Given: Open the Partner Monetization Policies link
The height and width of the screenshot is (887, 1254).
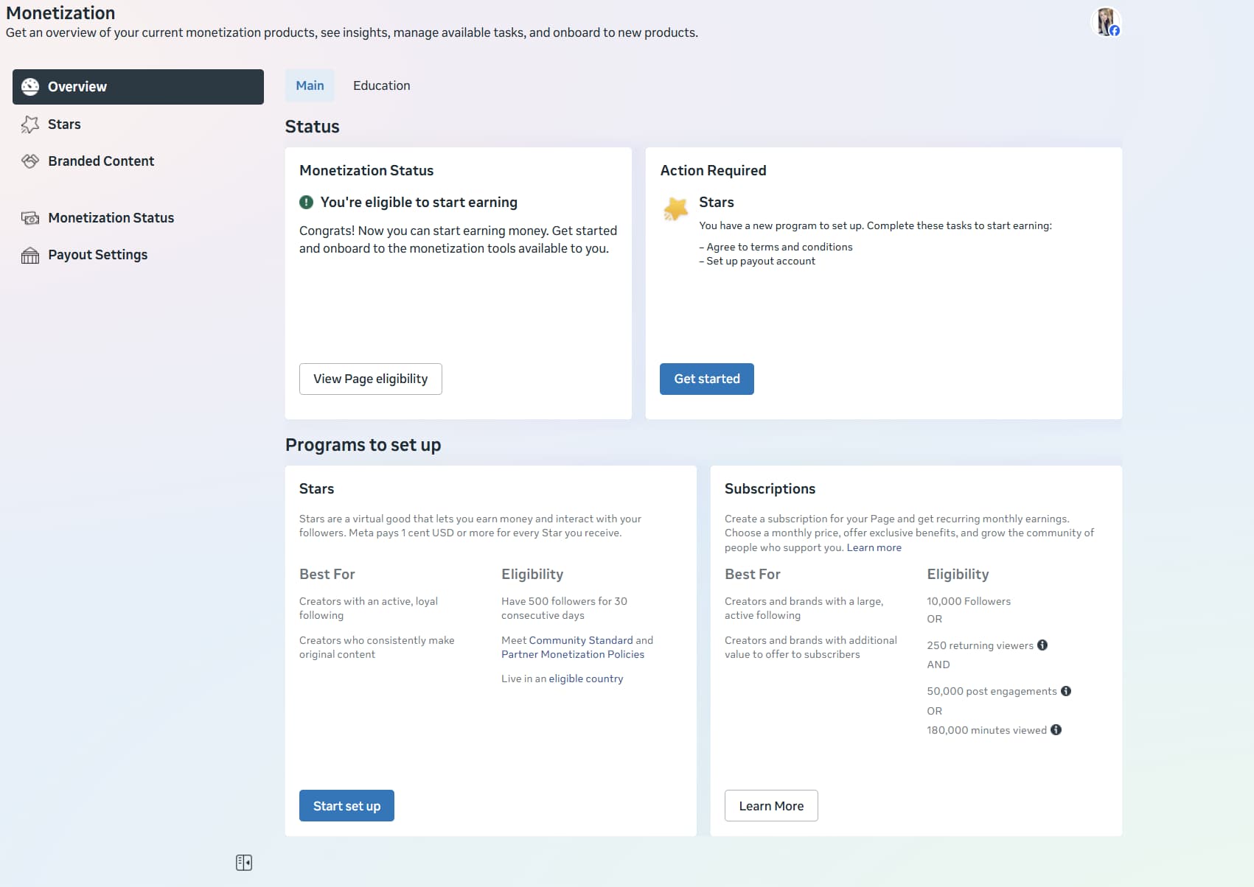Looking at the screenshot, I should click(x=572, y=654).
